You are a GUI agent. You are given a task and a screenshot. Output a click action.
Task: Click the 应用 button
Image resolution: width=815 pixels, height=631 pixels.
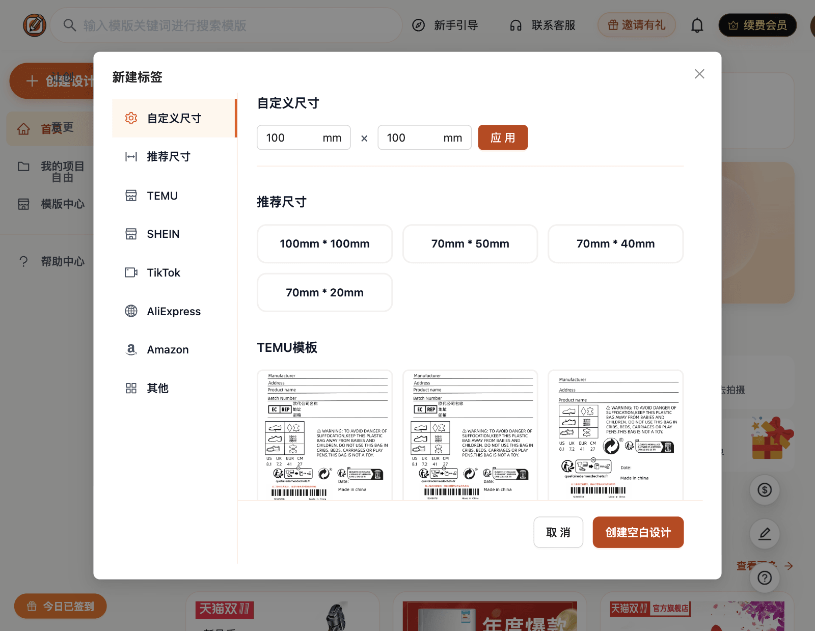tap(503, 138)
